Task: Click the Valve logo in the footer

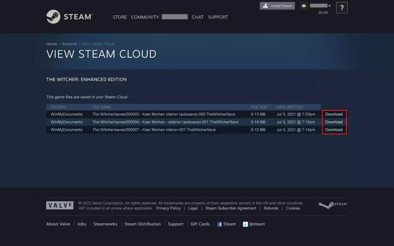Action: pyautogui.click(x=60, y=205)
